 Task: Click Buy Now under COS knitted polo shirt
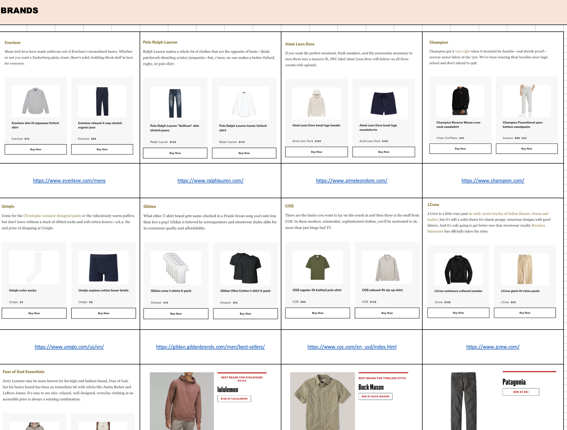point(318,313)
